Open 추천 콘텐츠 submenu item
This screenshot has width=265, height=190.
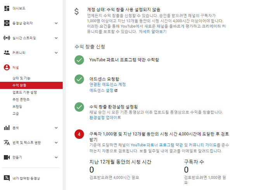point(21,100)
